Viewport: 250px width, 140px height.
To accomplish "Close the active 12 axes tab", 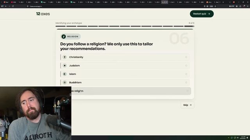I will pyautogui.click(x=167, y=2).
